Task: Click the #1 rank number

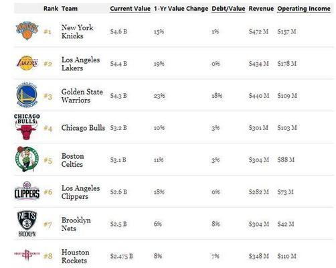Action: (x=48, y=31)
